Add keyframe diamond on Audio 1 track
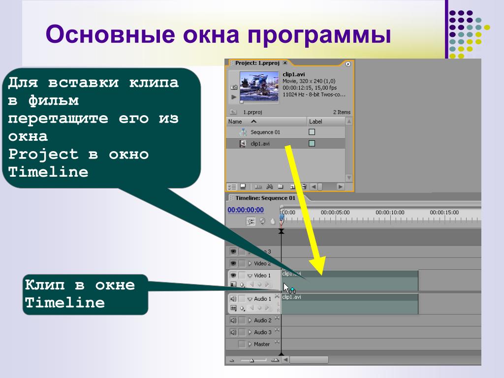The width and height of the screenshot is (504, 378). [260, 308]
